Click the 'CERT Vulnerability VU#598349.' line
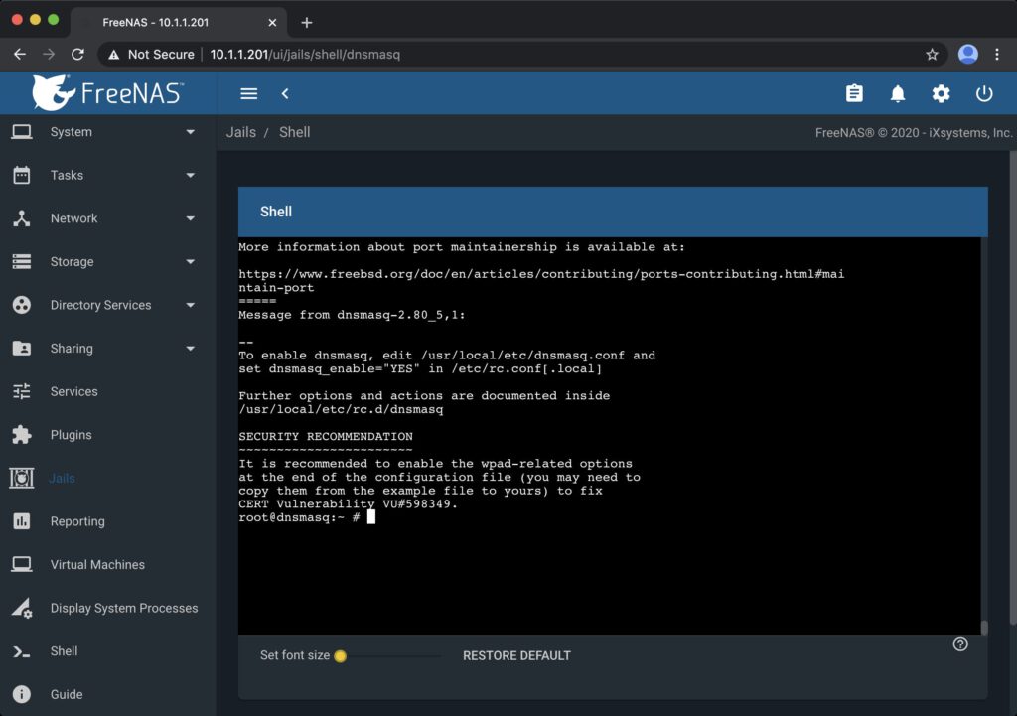The image size is (1017, 716). (x=349, y=503)
